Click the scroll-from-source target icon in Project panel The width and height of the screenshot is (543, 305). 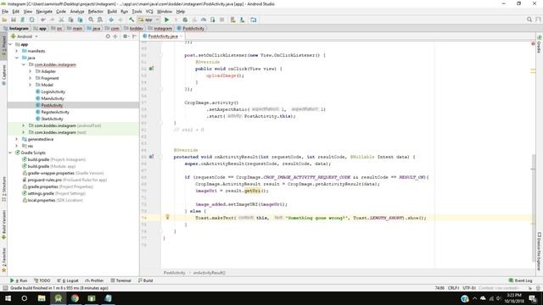[x=108, y=36]
